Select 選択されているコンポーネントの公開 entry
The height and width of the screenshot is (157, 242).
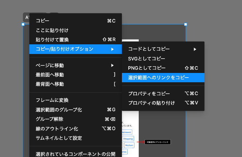pos(75,154)
